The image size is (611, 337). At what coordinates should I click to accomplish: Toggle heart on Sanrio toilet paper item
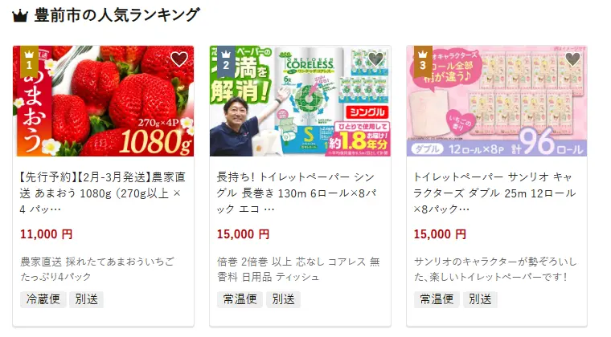pos(572,59)
